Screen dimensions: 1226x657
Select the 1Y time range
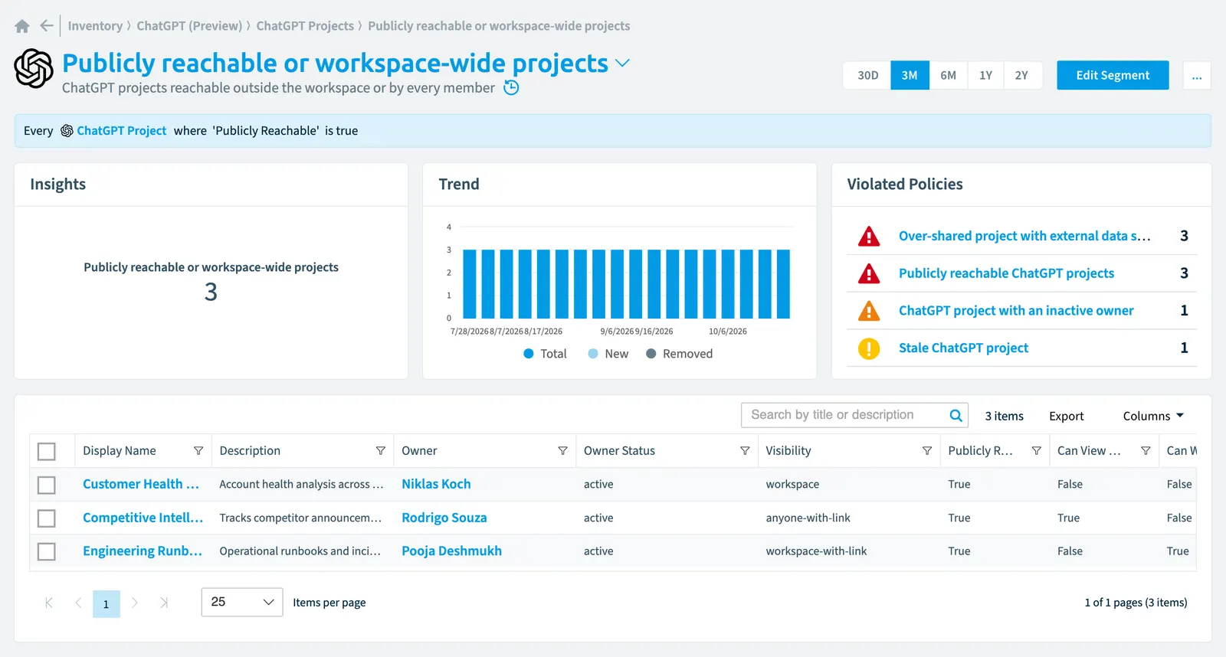coord(985,76)
